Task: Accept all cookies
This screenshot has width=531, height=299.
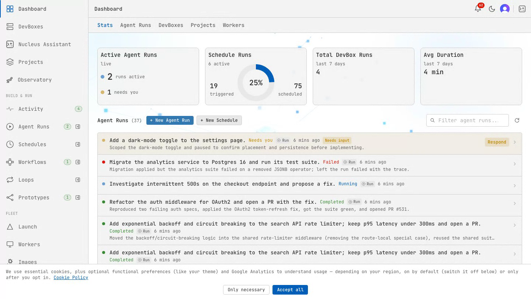Action: pyautogui.click(x=290, y=290)
